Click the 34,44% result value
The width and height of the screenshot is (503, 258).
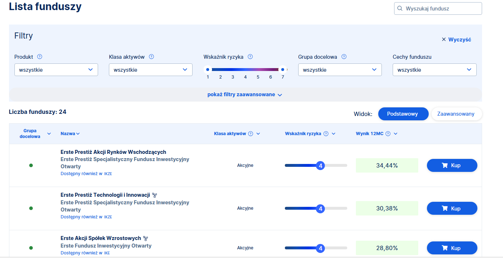click(387, 165)
